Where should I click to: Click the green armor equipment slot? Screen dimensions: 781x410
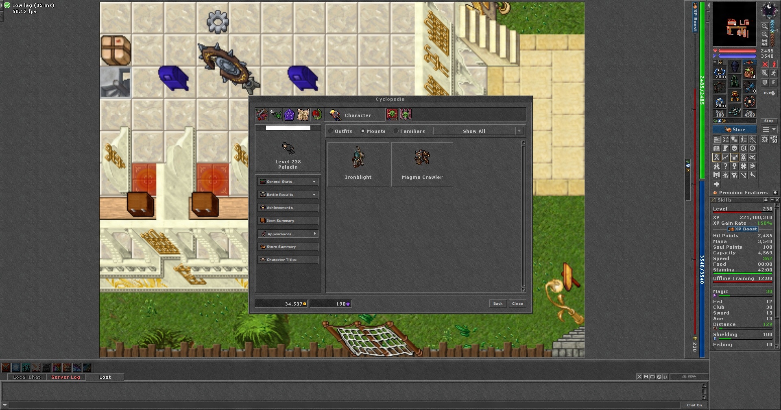(x=735, y=81)
